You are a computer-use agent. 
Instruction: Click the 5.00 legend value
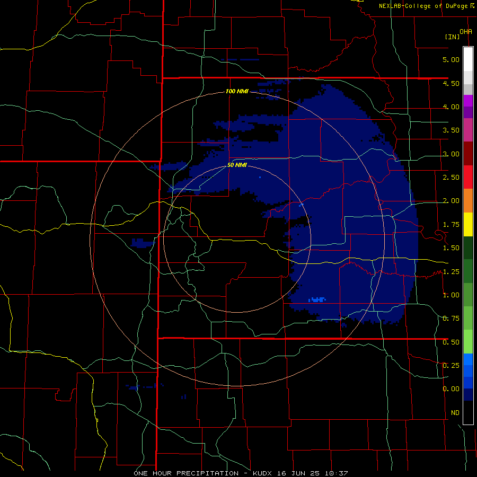click(451, 59)
